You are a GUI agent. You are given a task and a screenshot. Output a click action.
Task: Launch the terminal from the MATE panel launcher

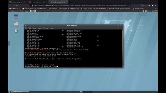point(33,11)
